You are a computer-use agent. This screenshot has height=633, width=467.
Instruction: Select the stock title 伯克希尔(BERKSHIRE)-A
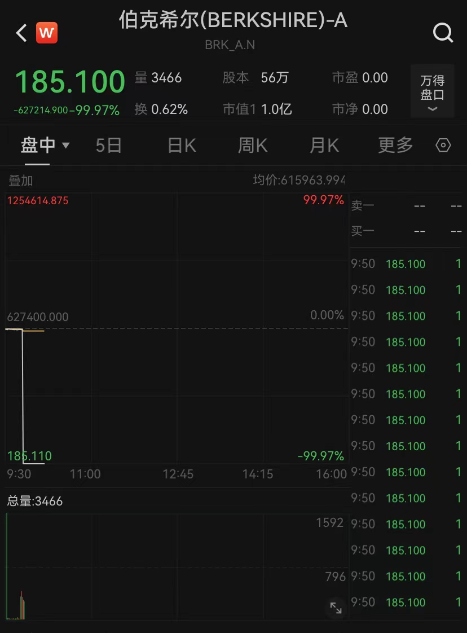[x=233, y=19]
